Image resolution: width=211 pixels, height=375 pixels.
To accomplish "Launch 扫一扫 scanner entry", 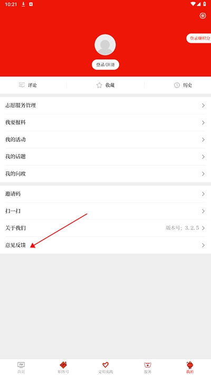I will coord(105,211).
